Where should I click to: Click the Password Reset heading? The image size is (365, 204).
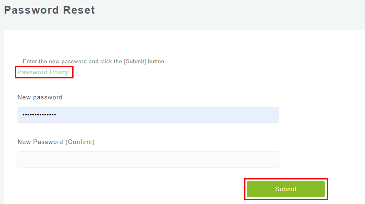pyautogui.click(x=49, y=10)
